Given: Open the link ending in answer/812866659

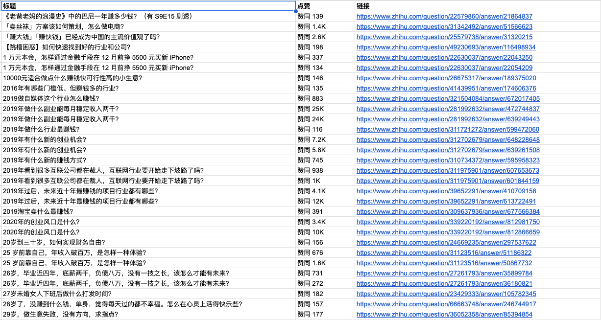Looking at the screenshot, I should pos(448,232).
